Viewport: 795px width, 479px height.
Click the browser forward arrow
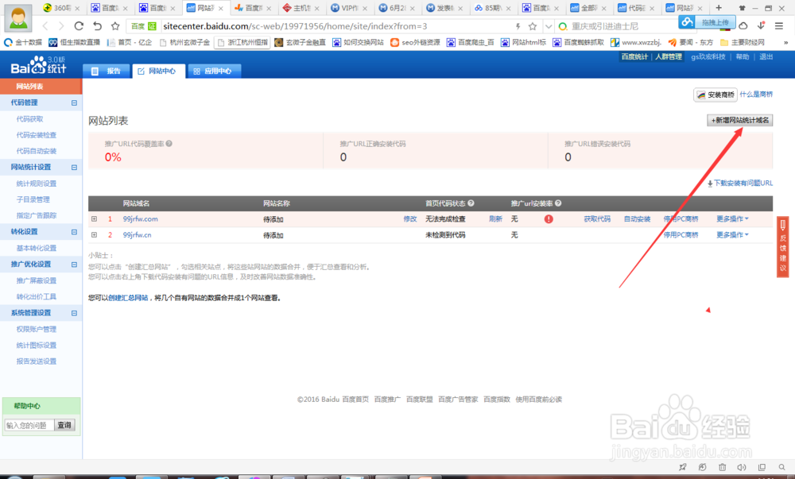click(x=61, y=26)
